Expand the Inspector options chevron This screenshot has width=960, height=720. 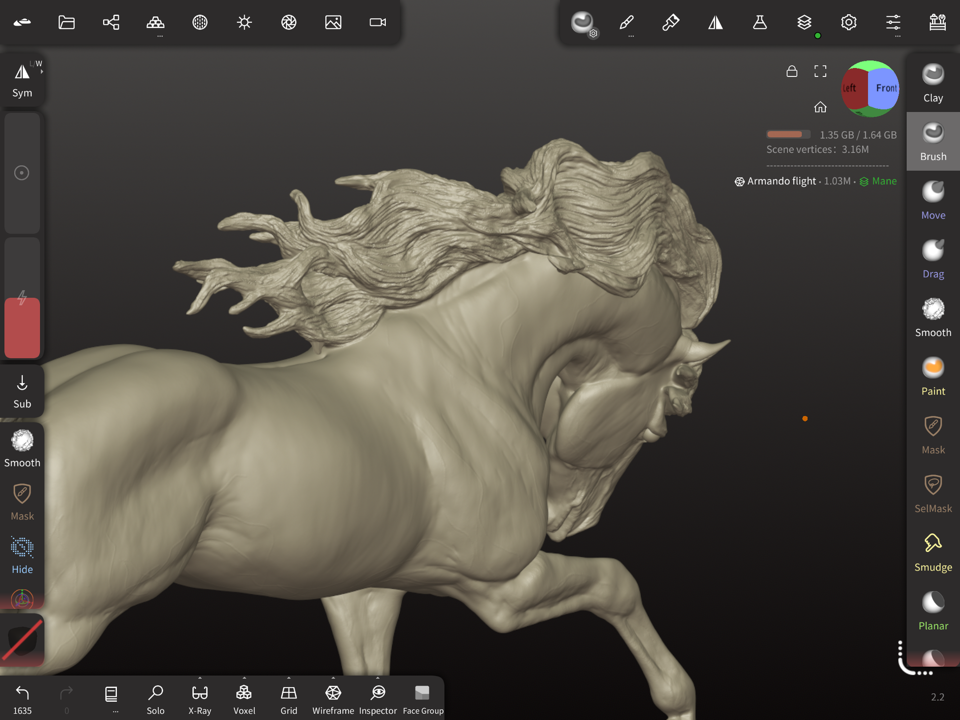coord(378,678)
